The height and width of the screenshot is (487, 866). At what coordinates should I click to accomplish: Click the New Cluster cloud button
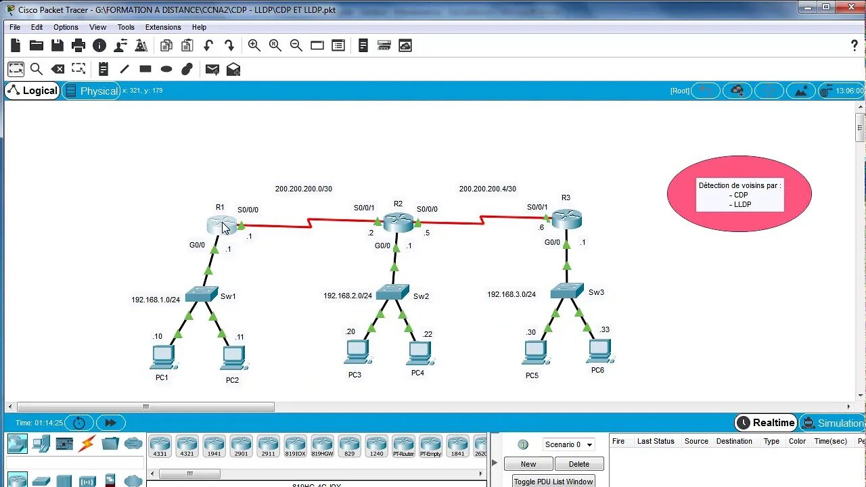[x=738, y=91]
